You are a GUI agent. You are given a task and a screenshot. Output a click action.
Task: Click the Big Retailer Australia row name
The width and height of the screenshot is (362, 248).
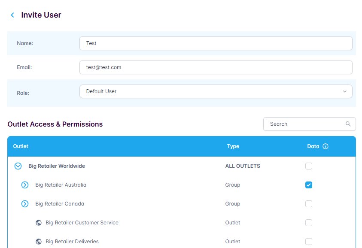[x=61, y=185]
